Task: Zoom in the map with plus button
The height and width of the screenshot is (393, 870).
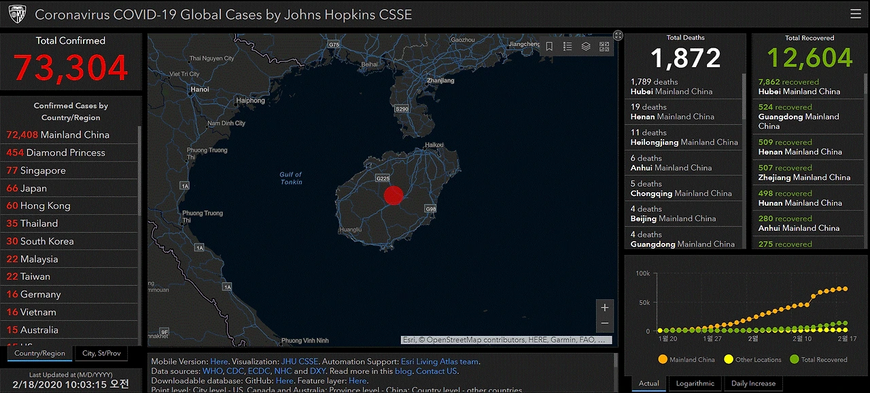Action: pyautogui.click(x=605, y=307)
